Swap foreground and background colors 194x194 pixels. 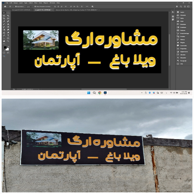pyautogui.click(x=8, y=47)
